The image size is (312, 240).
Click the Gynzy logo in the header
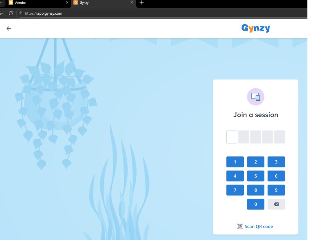coord(255,28)
